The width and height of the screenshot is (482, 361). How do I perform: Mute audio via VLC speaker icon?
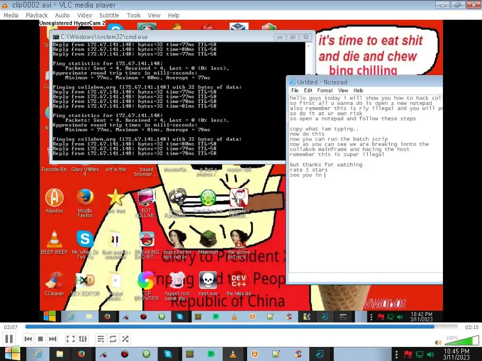438,342
